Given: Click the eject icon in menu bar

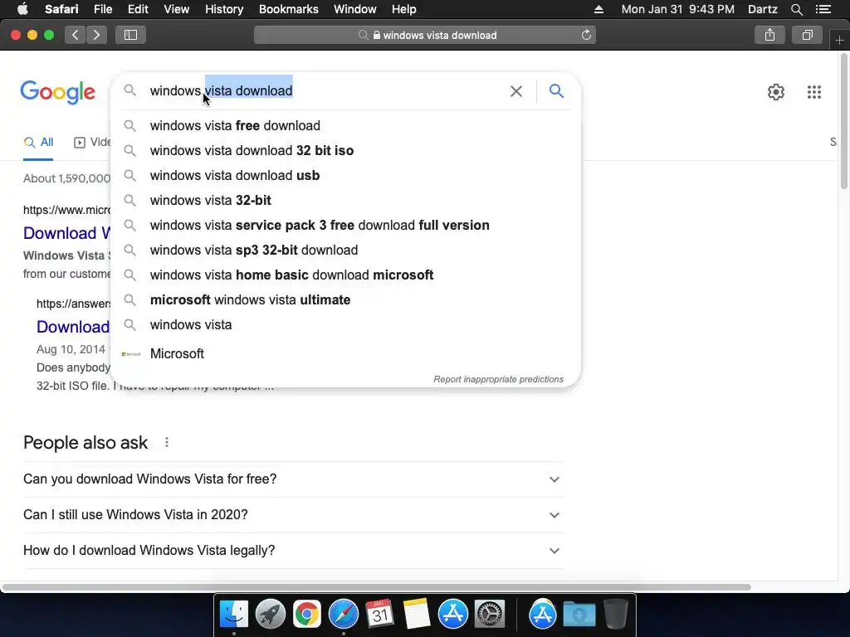Looking at the screenshot, I should [x=598, y=9].
